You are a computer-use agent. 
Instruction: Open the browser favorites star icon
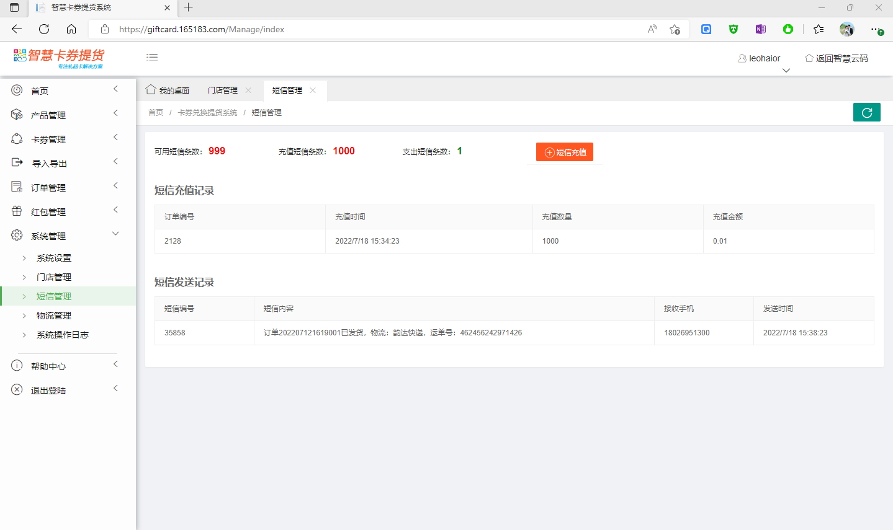819,29
